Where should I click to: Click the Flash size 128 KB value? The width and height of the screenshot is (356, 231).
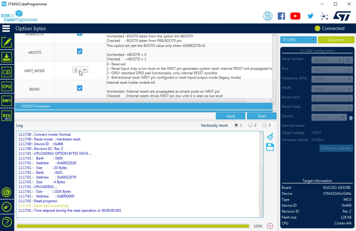tap(346, 217)
